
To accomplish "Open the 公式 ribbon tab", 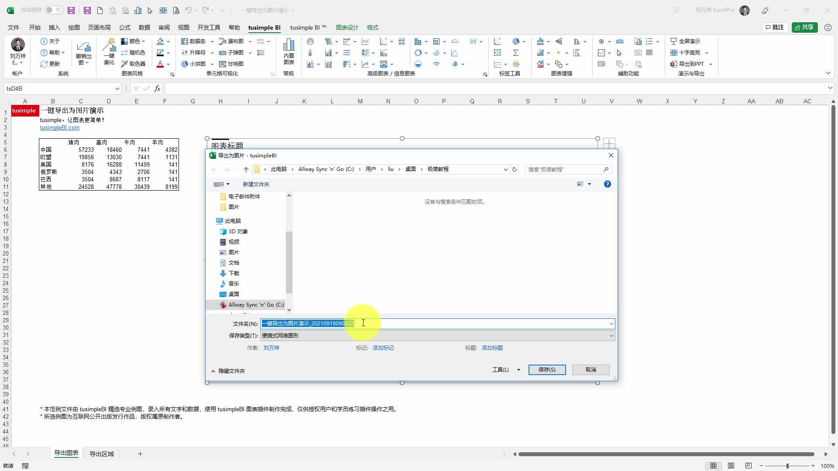I will (125, 27).
